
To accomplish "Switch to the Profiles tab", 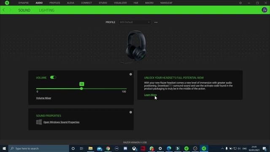I will [55, 3].
